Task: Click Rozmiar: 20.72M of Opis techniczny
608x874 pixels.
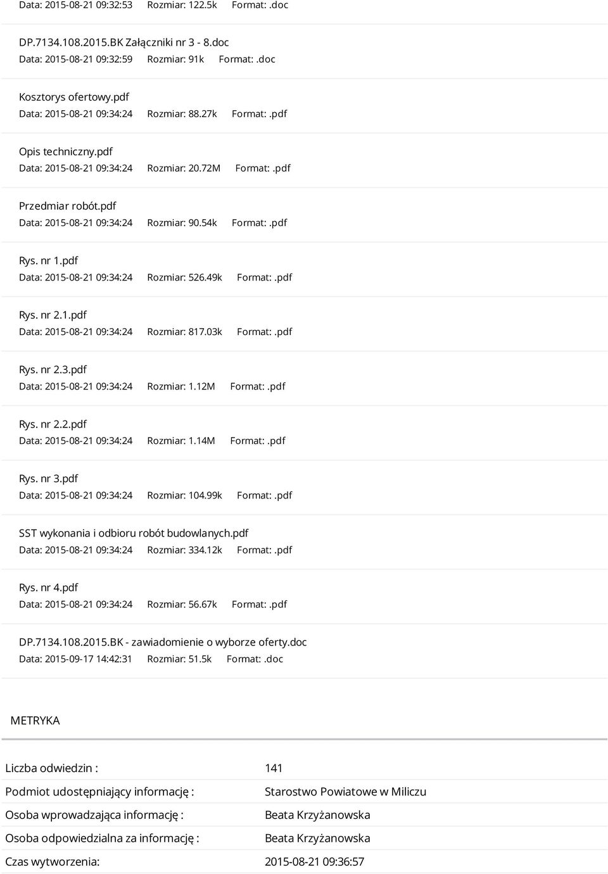Action: coord(184,168)
